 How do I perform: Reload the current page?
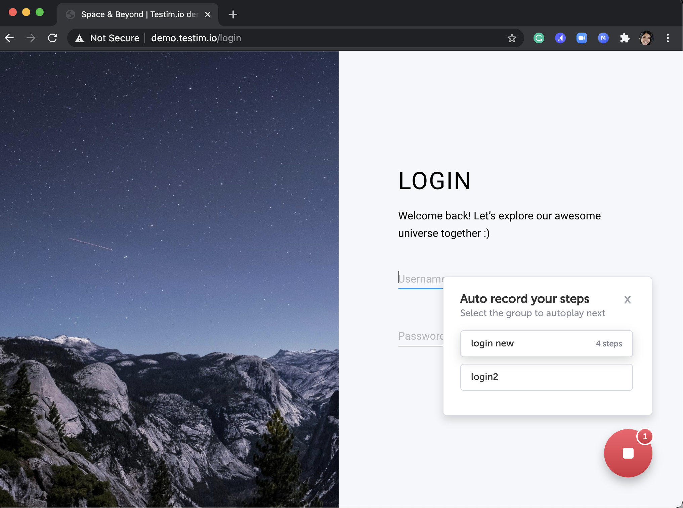click(52, 38)
